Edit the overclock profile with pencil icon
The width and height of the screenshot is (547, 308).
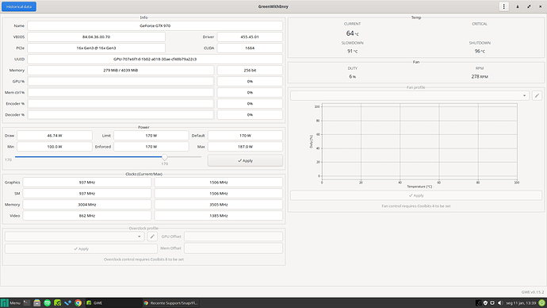click(x=152, y=237)
